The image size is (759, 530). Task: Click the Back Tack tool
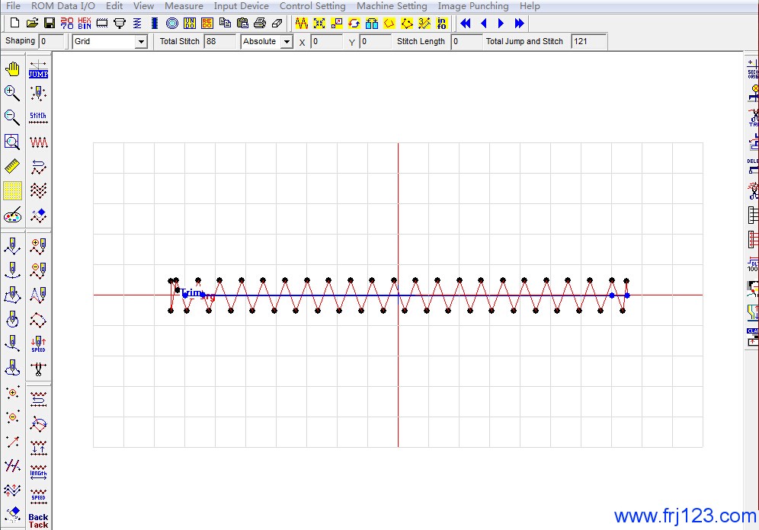[38, 521]
